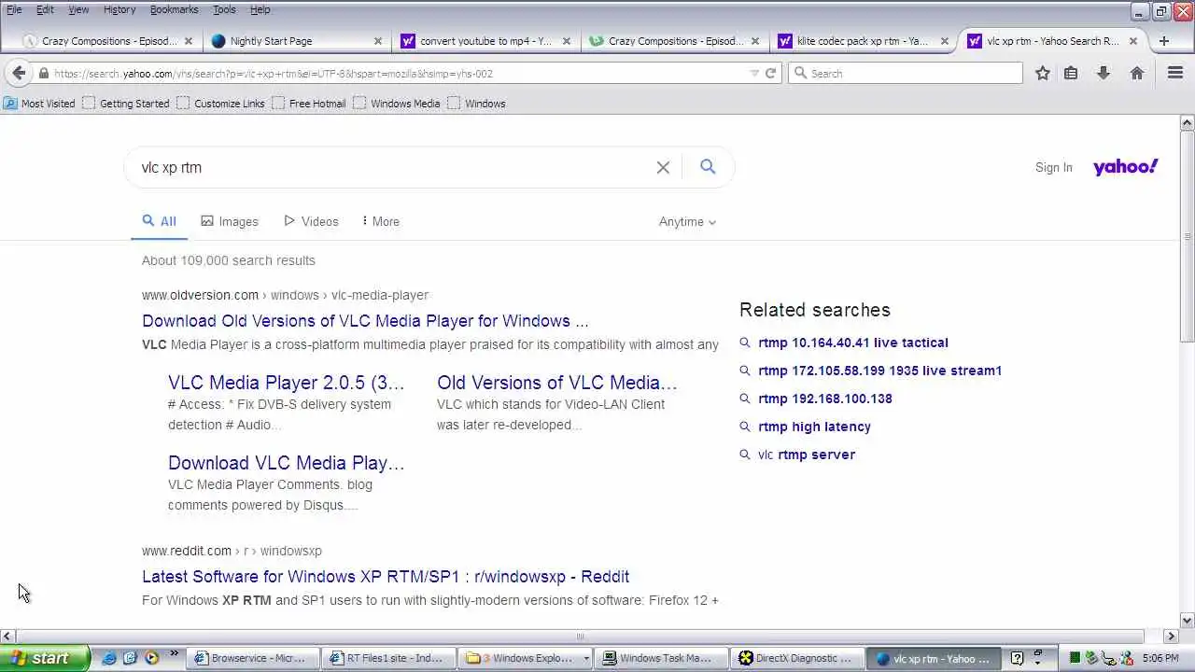Open Free Hotmail bookmark
This screenshot has height=672, width=1195.
(x=309, y=104)
